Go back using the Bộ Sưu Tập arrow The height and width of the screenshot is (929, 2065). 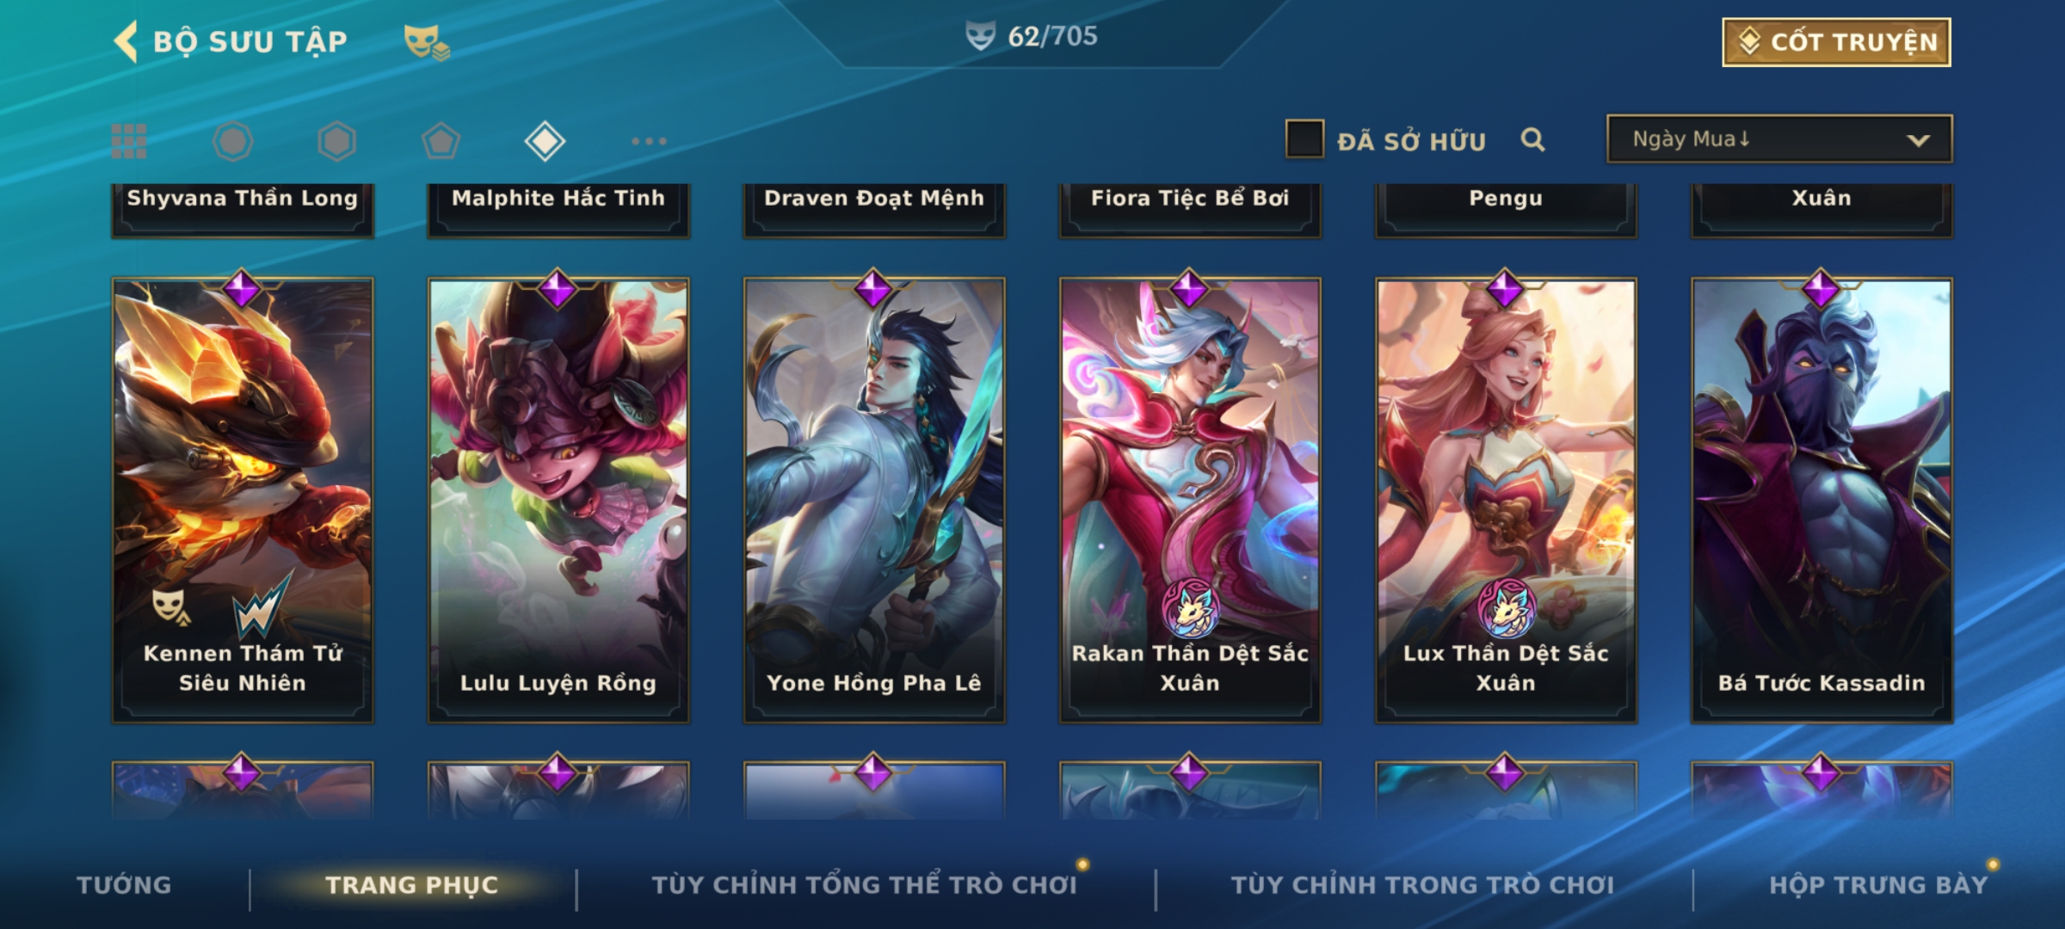pyautogui.click(x=126, y=41)
